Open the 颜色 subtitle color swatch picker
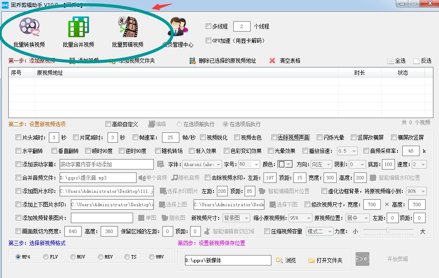Viewport: 439px width, 278px height. [x=285, y=164]
